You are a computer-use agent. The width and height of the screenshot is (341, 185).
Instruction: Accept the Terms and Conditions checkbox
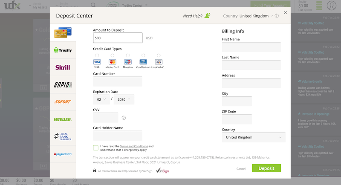[95, 148]
